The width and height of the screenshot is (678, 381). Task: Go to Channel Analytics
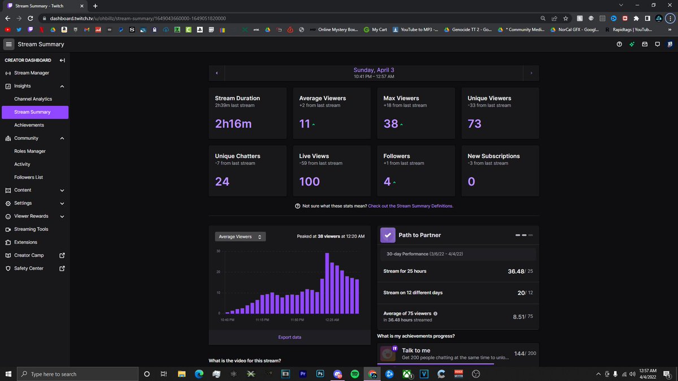[35, 99]
